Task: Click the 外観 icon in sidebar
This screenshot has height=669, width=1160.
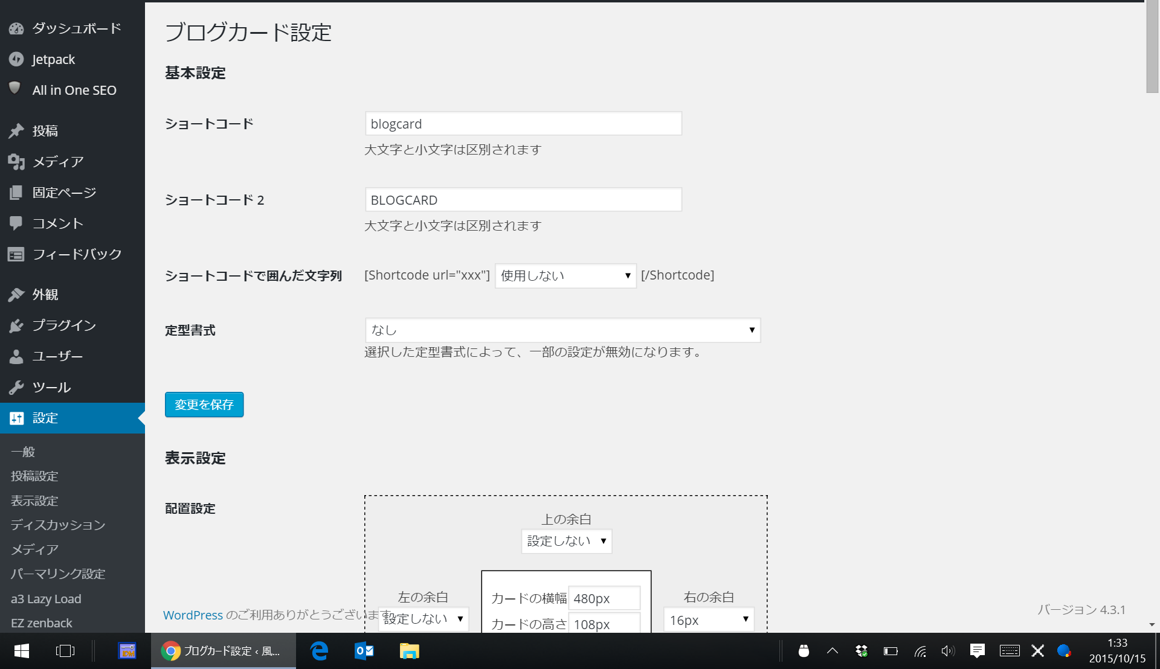Action: [x=16, y=295]
